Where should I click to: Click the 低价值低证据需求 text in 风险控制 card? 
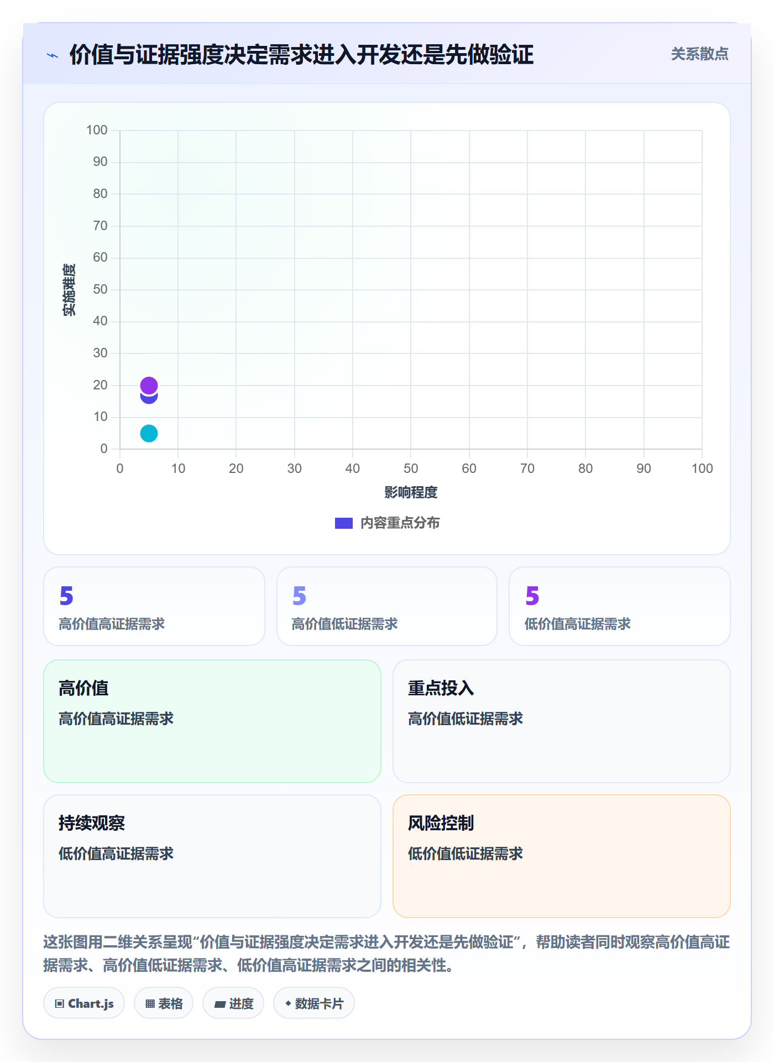pyautogui.click(x=466, y=853)
